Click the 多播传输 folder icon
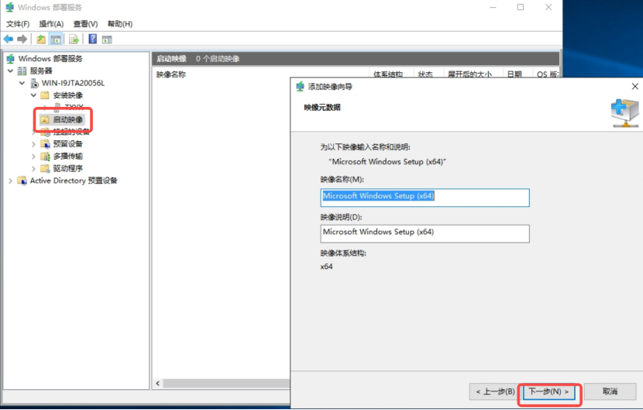Image resolution: width=643 pixels, height=410 pixels. (x=45, y=157)
